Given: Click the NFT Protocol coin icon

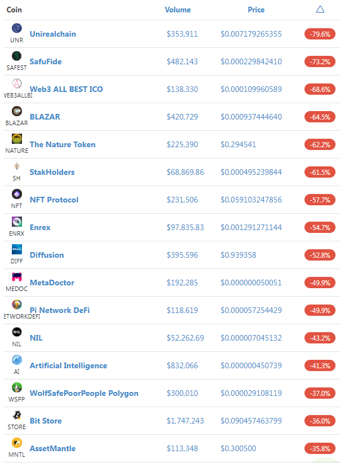Looking at the screenshot, I should coord(17,194).
